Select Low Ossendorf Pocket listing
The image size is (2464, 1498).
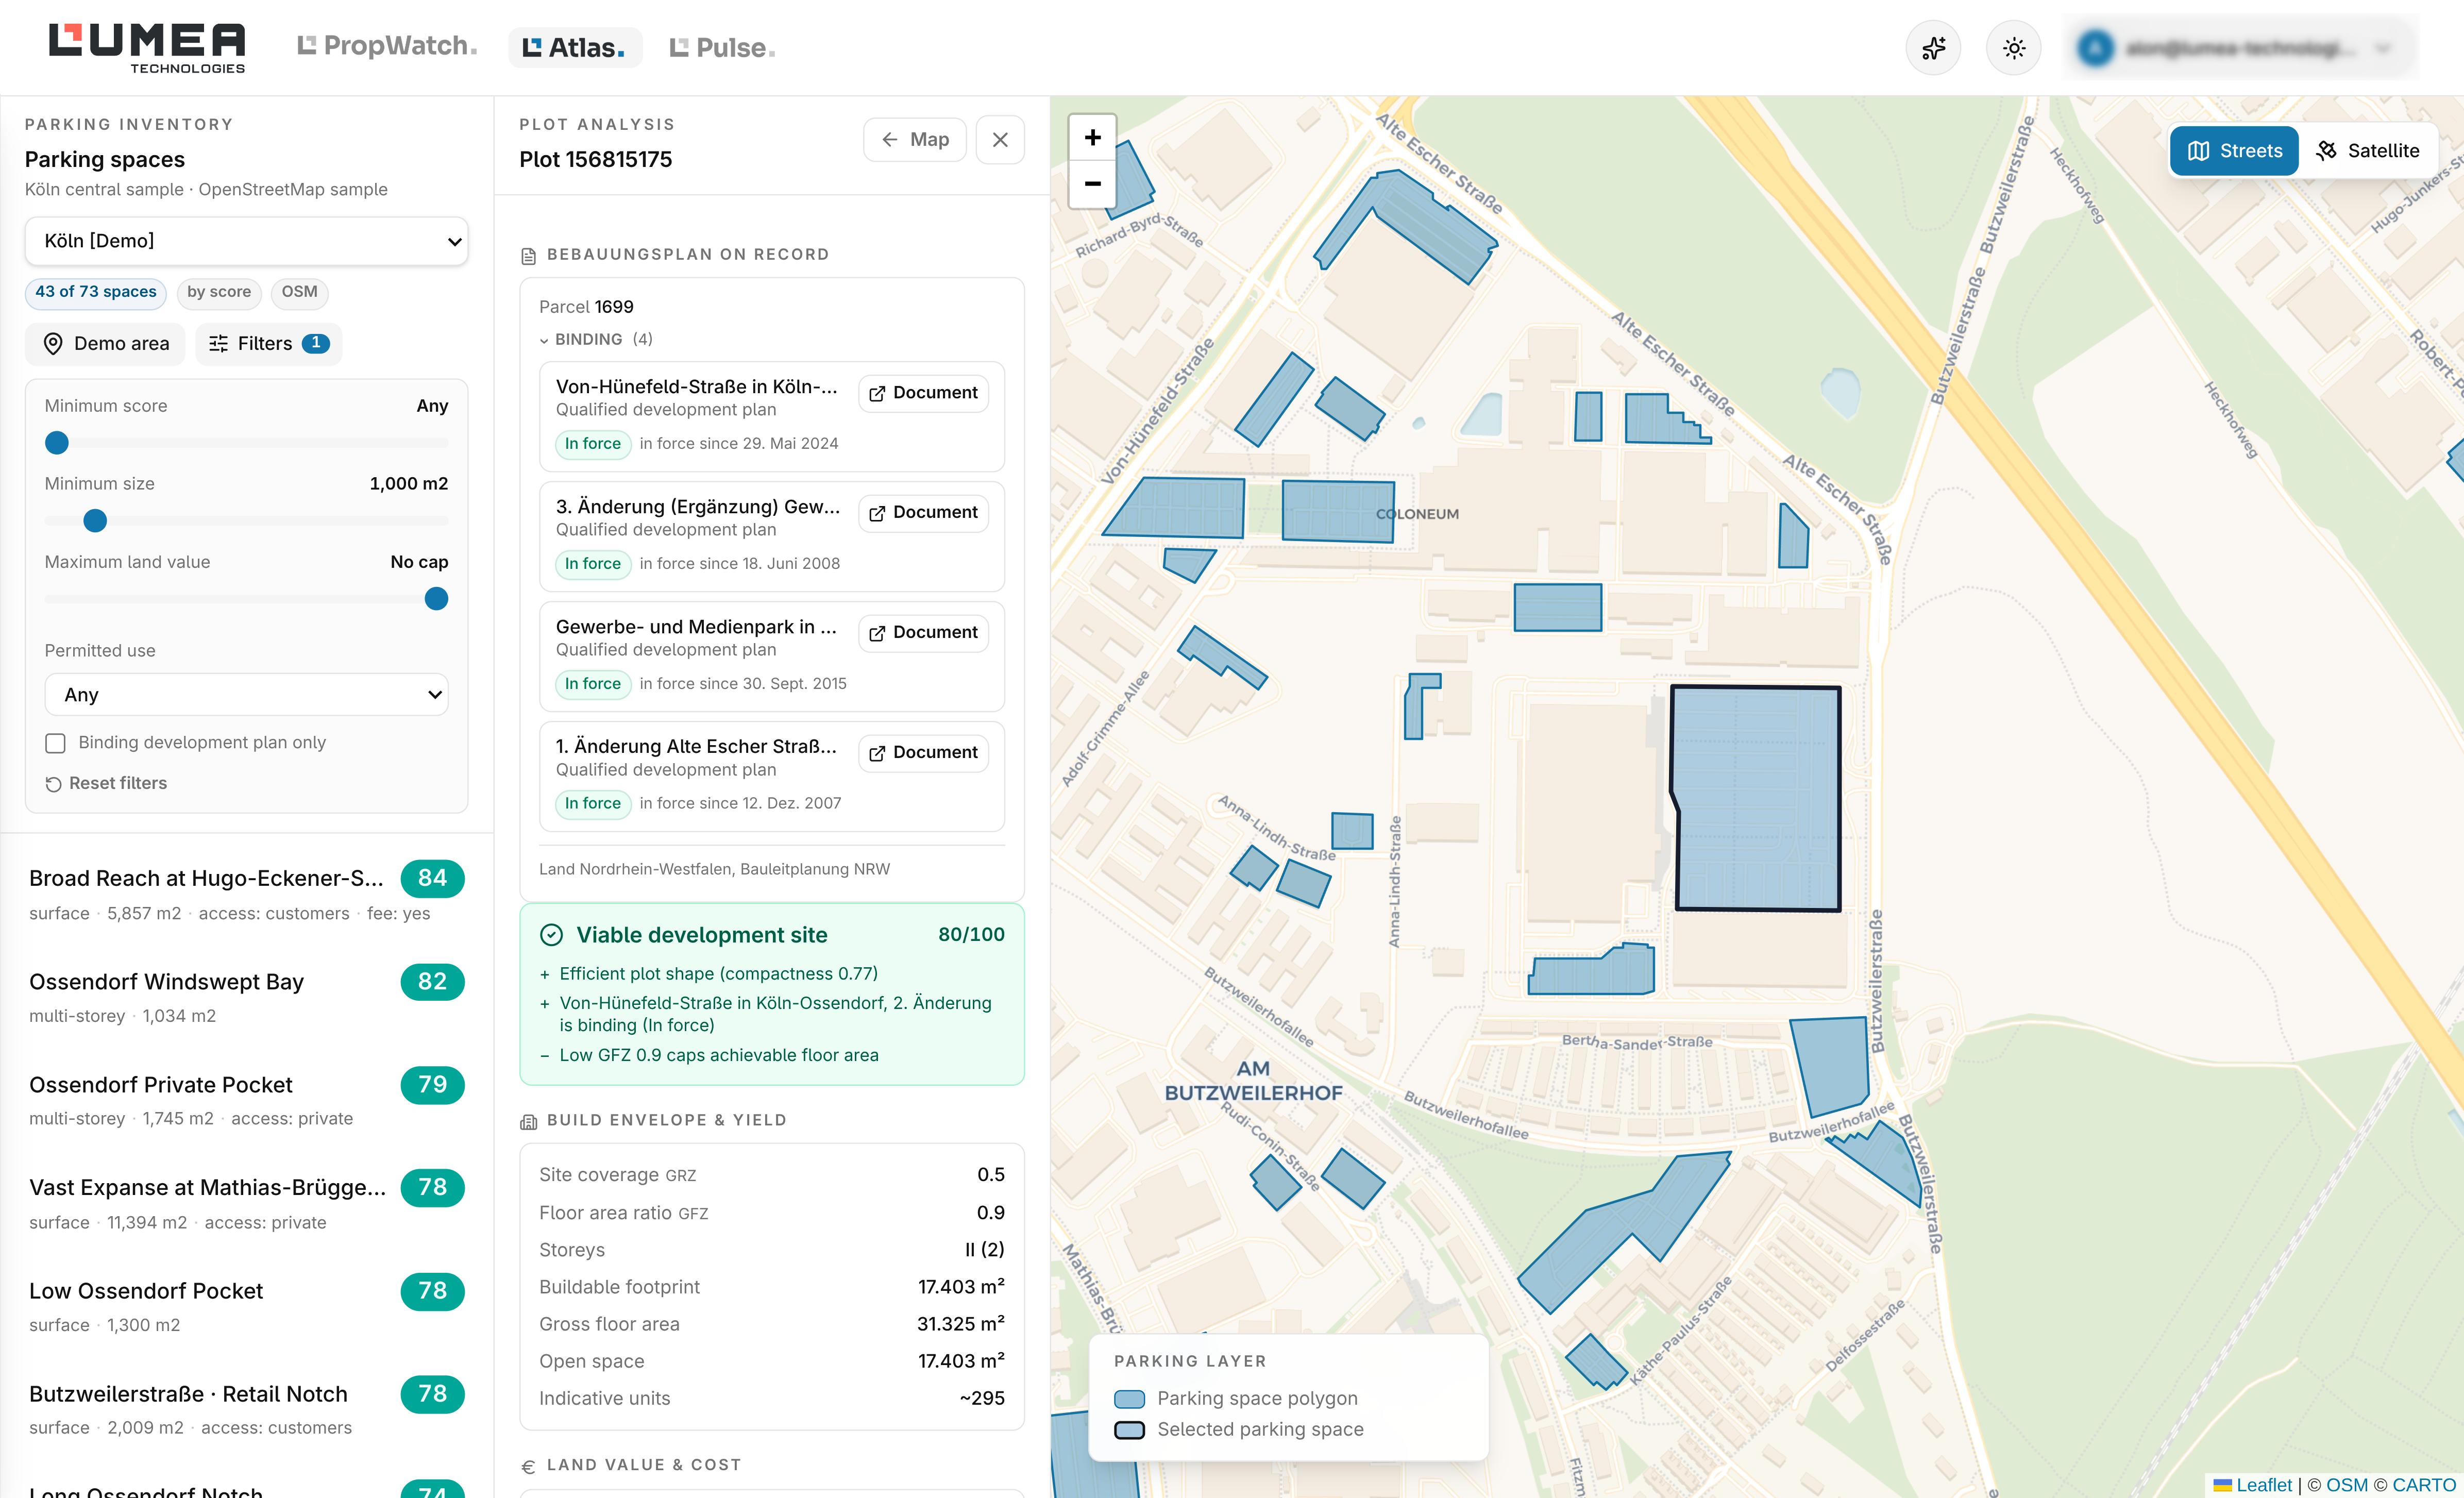(x=246, y=1306)
